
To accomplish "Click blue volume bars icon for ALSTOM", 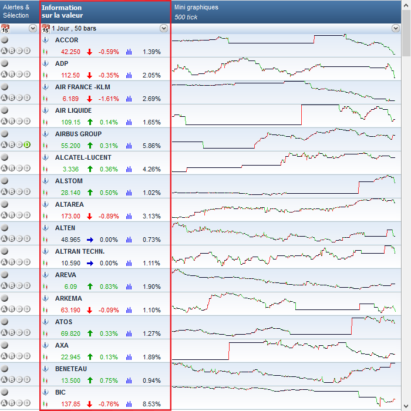I will (x=129, y=193).
